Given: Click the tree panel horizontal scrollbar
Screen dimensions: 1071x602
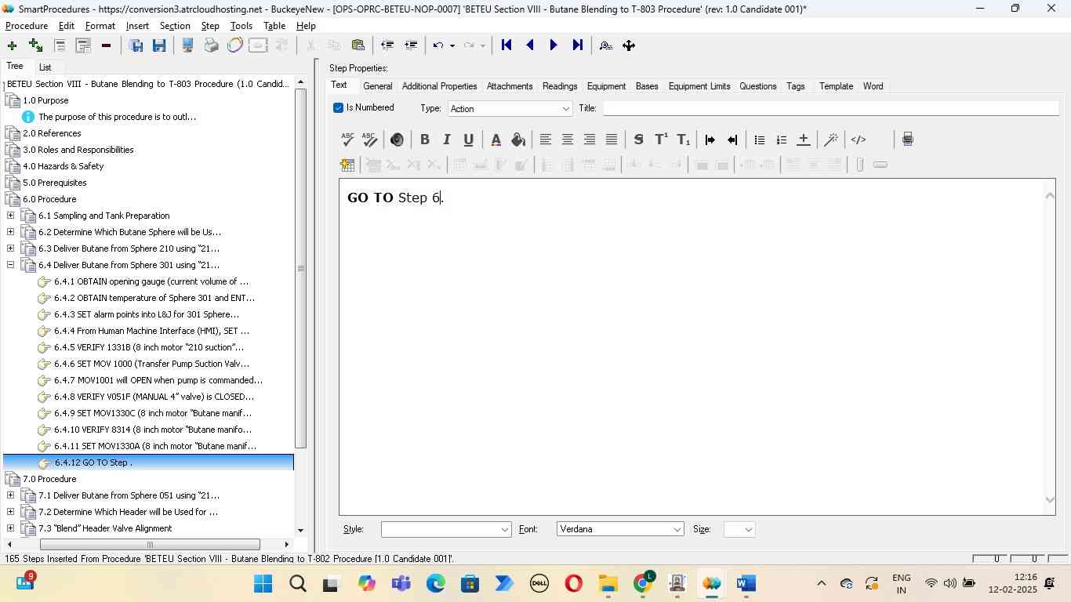Looking at the screenshot, I should coord(150,545).
